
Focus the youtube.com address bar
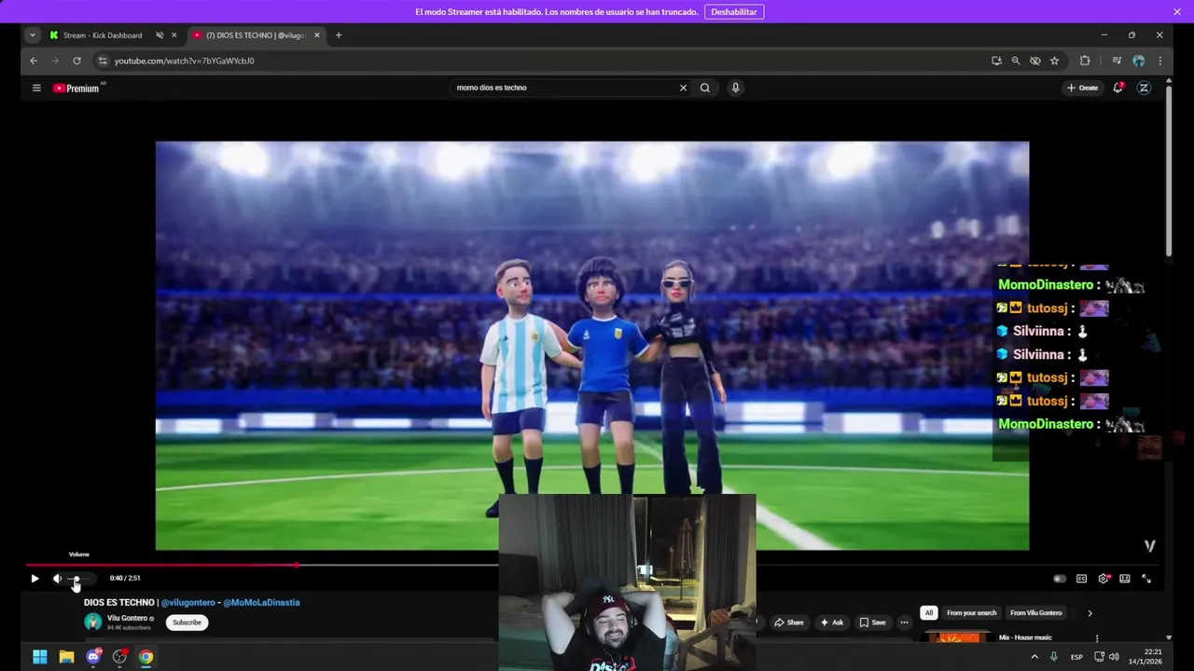click(541, 61)
